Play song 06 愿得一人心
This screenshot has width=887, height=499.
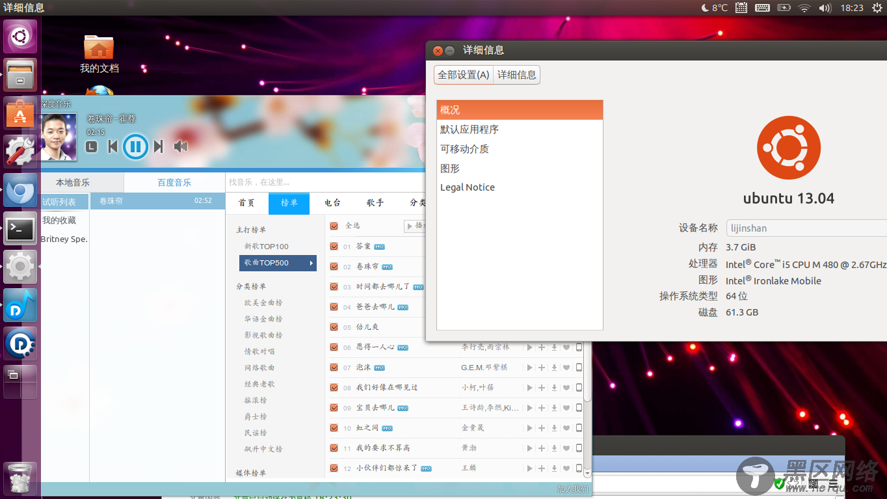(x=529, y=347)
